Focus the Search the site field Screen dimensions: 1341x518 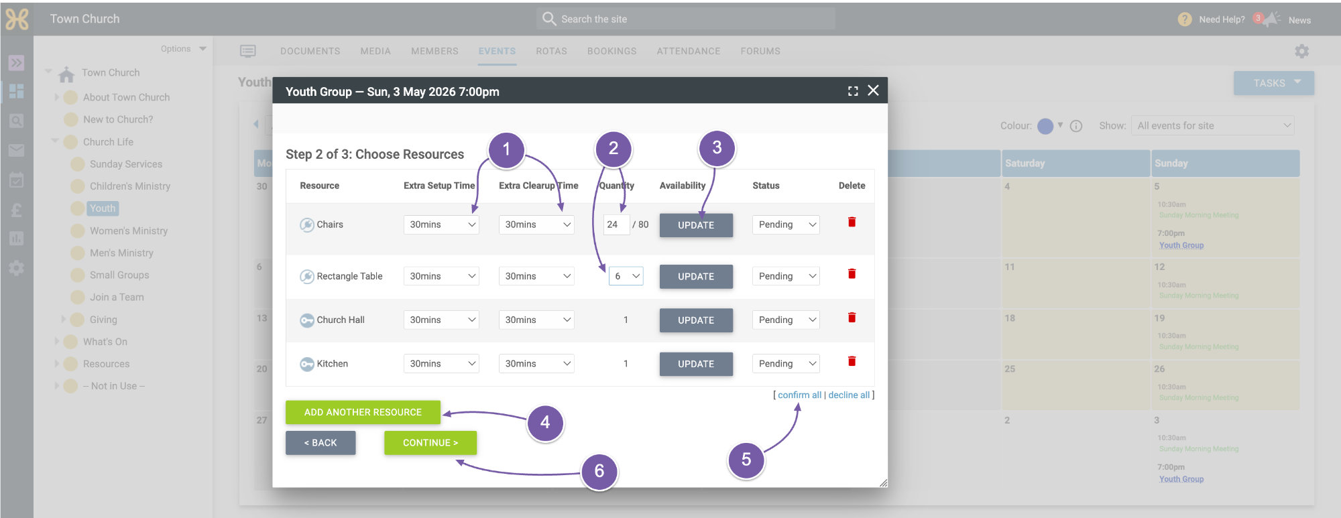tap(685, 19)
